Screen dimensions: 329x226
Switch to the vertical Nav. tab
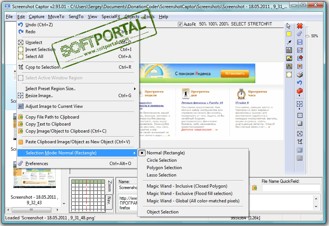tap(109, 201)
